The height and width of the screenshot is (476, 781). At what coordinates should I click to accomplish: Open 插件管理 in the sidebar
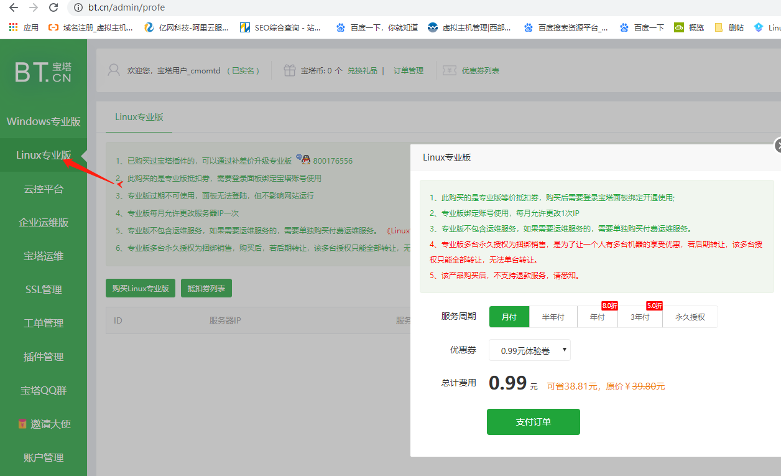pyautogui.click(x=44, y=357)
